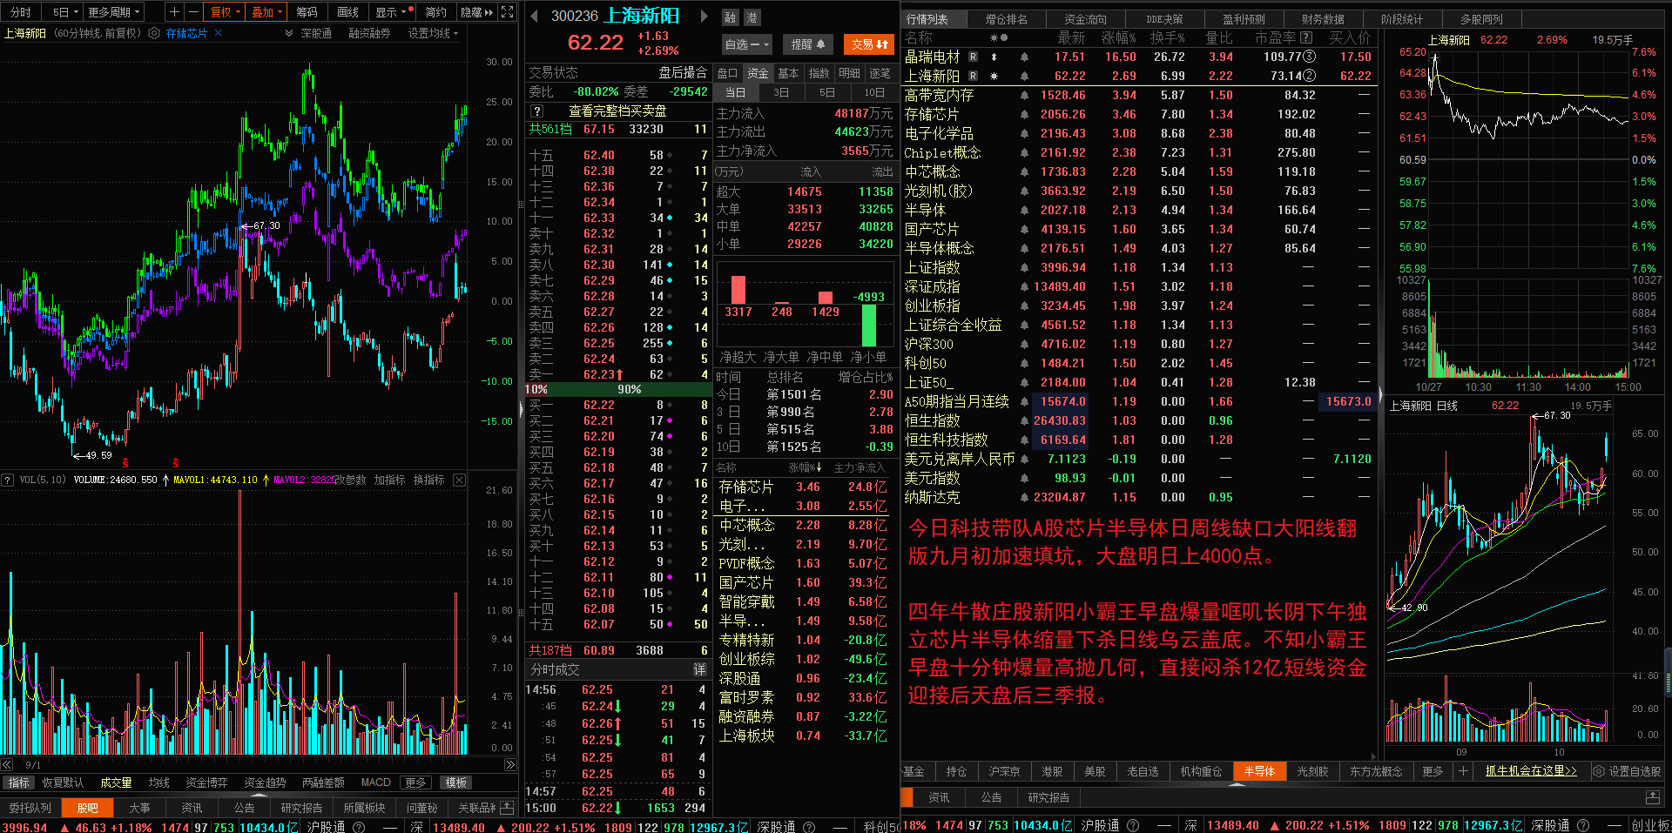Go to next stock with right arrow beside 上海新阳

click(x=704, y=16)
